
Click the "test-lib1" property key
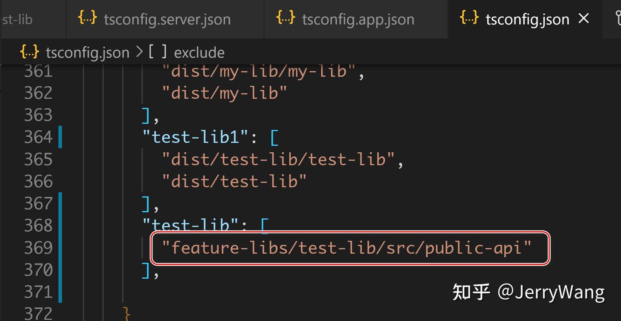[196, 137]
